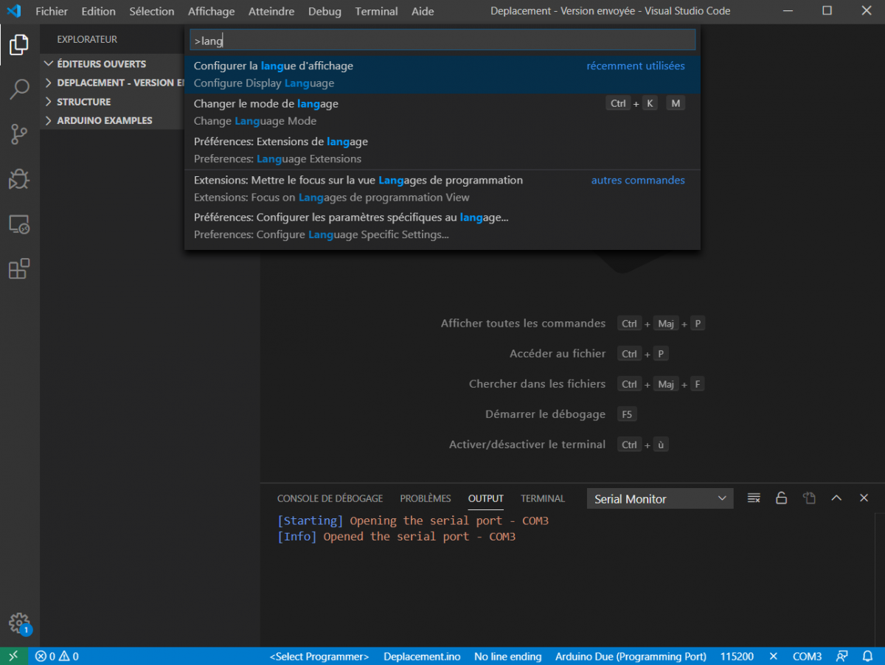Open the Explorer view in the activity bar

(19, 45)
